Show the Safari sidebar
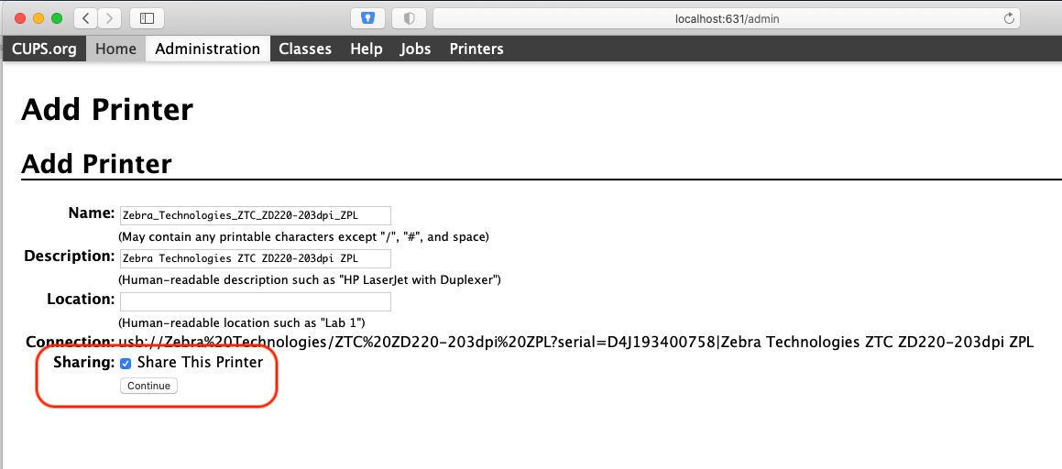The width and height of the screenshot is (1062, 469). 147,18
